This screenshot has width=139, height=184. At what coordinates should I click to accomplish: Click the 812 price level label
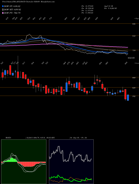click(x=134, y=36)
